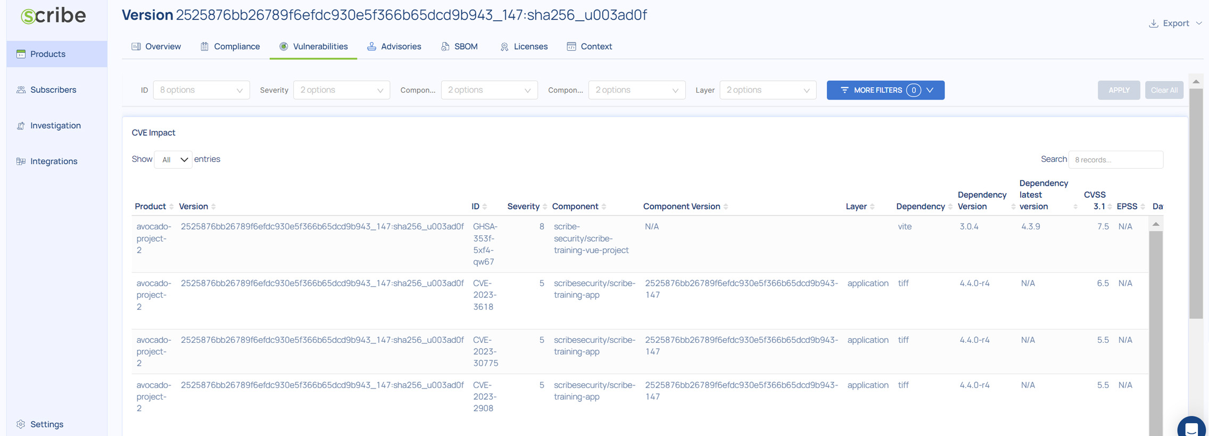Switch to the Overview tab
1209x436 pixels.
tap(156, 46)
